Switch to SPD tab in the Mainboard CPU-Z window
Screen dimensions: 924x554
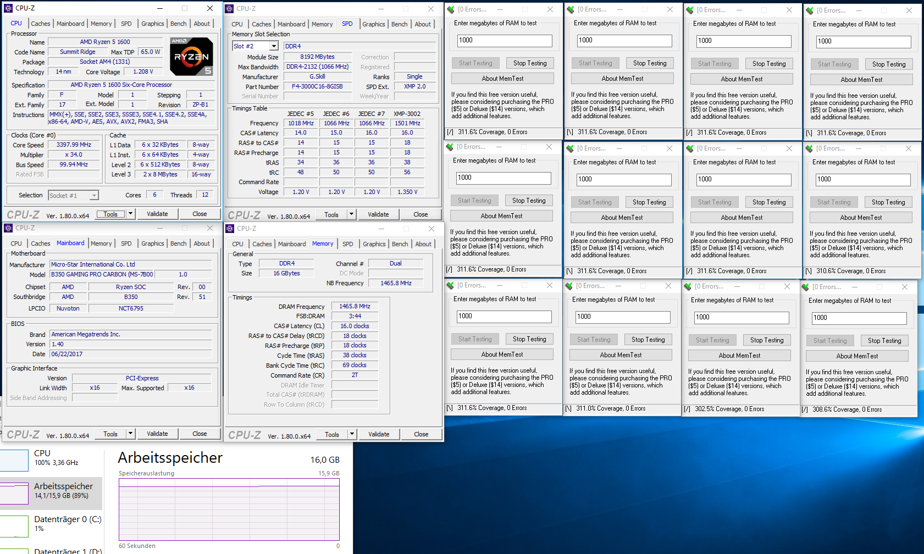(x=126, y=243)
